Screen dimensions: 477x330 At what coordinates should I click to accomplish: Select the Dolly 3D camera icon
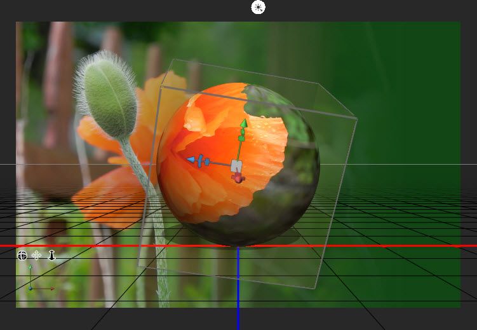pos(51,256)
